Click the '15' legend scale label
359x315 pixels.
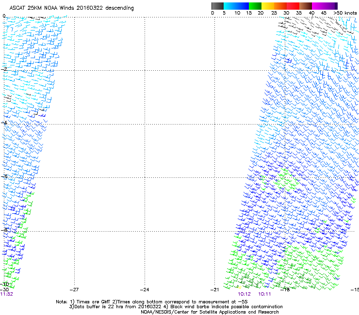(249, 13)
